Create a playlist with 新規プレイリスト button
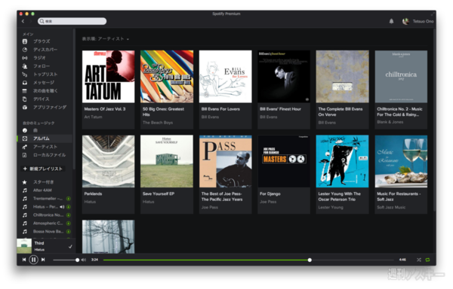453x289 pixels. (43, 169)
